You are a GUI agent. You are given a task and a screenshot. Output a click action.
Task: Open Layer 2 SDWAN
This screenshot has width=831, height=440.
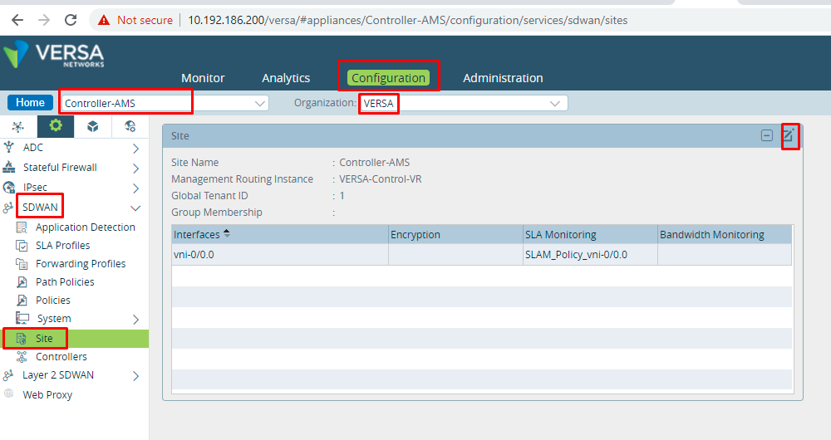click(58, 375)
